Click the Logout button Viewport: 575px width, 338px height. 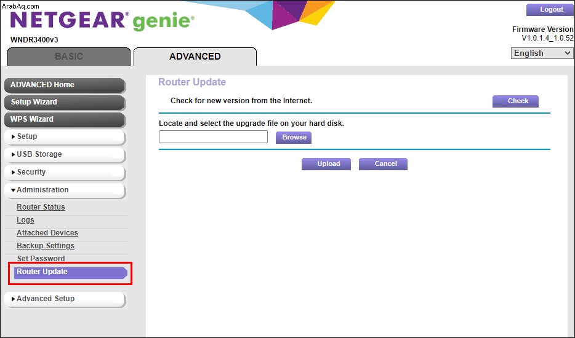tap(550, 10)
